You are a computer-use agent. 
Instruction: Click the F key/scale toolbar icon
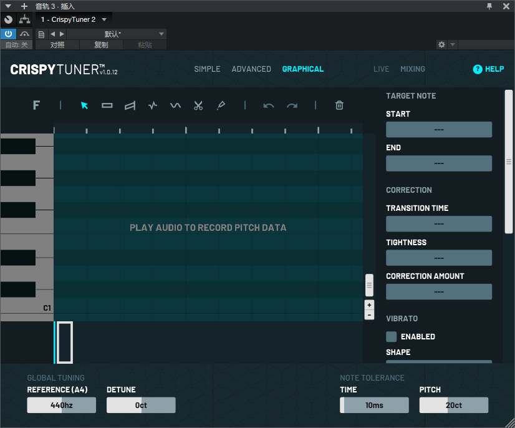[x=36, y=105]
